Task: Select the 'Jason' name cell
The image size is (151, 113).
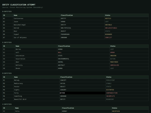Action: [37, 21]
